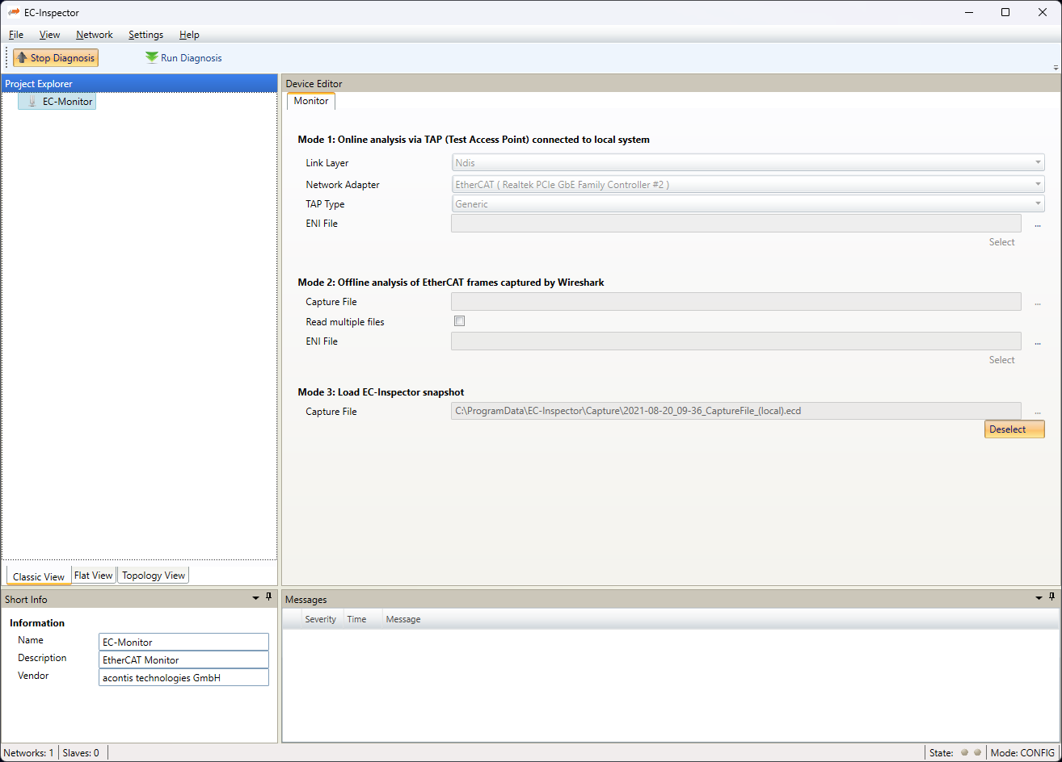Open the Network menu
Image resolution: width=1062 pixels, height=762 pixels.
coord(95,35)
